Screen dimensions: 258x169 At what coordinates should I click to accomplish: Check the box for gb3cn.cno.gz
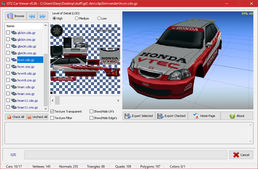tap(8, 39)
